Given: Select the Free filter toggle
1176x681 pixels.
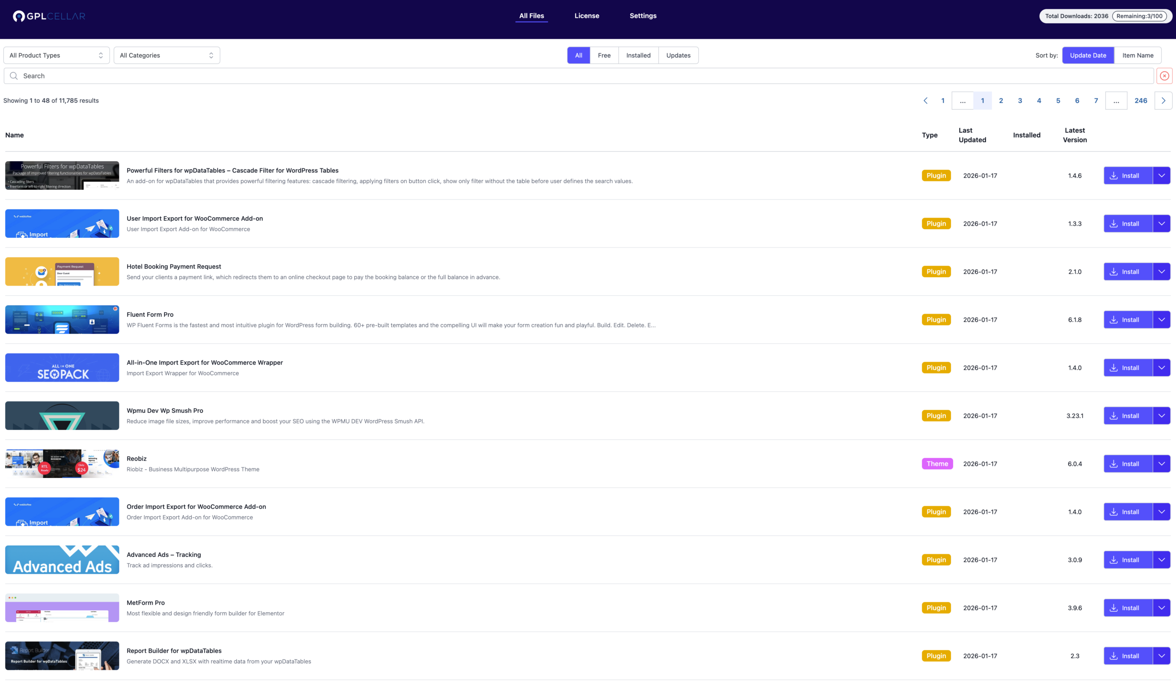Looking at the screenshot, I should click(604, 56).
